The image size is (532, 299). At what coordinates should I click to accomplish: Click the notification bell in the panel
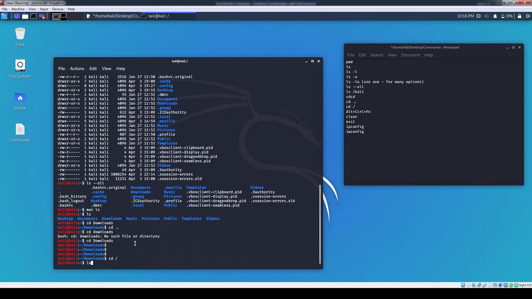(x=495, y=16)
